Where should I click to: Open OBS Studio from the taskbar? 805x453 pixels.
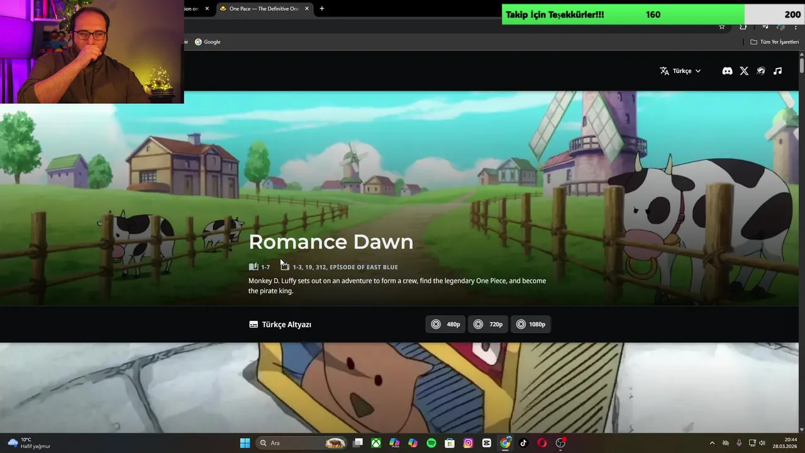[x=560, y=443]
